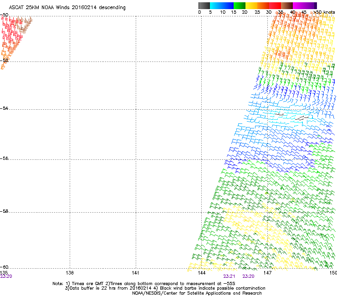Click the 141 longitude axis label
Image resolution: width=337 pixels, height=296 pixels.
coord(135,273)
